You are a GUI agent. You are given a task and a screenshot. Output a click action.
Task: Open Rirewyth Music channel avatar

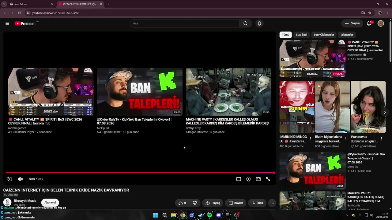pyautogui.click(x=7, y=202)
